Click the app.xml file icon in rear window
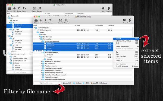This screenshot has width=163, height=101. [13, 65]
